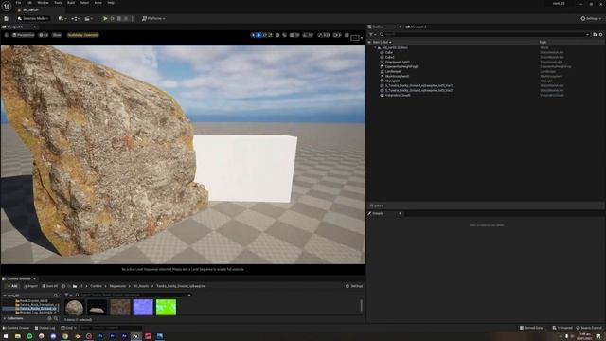
Task: Select SkyAtmosphere in Outliner
Action: (x=397, y=76)
